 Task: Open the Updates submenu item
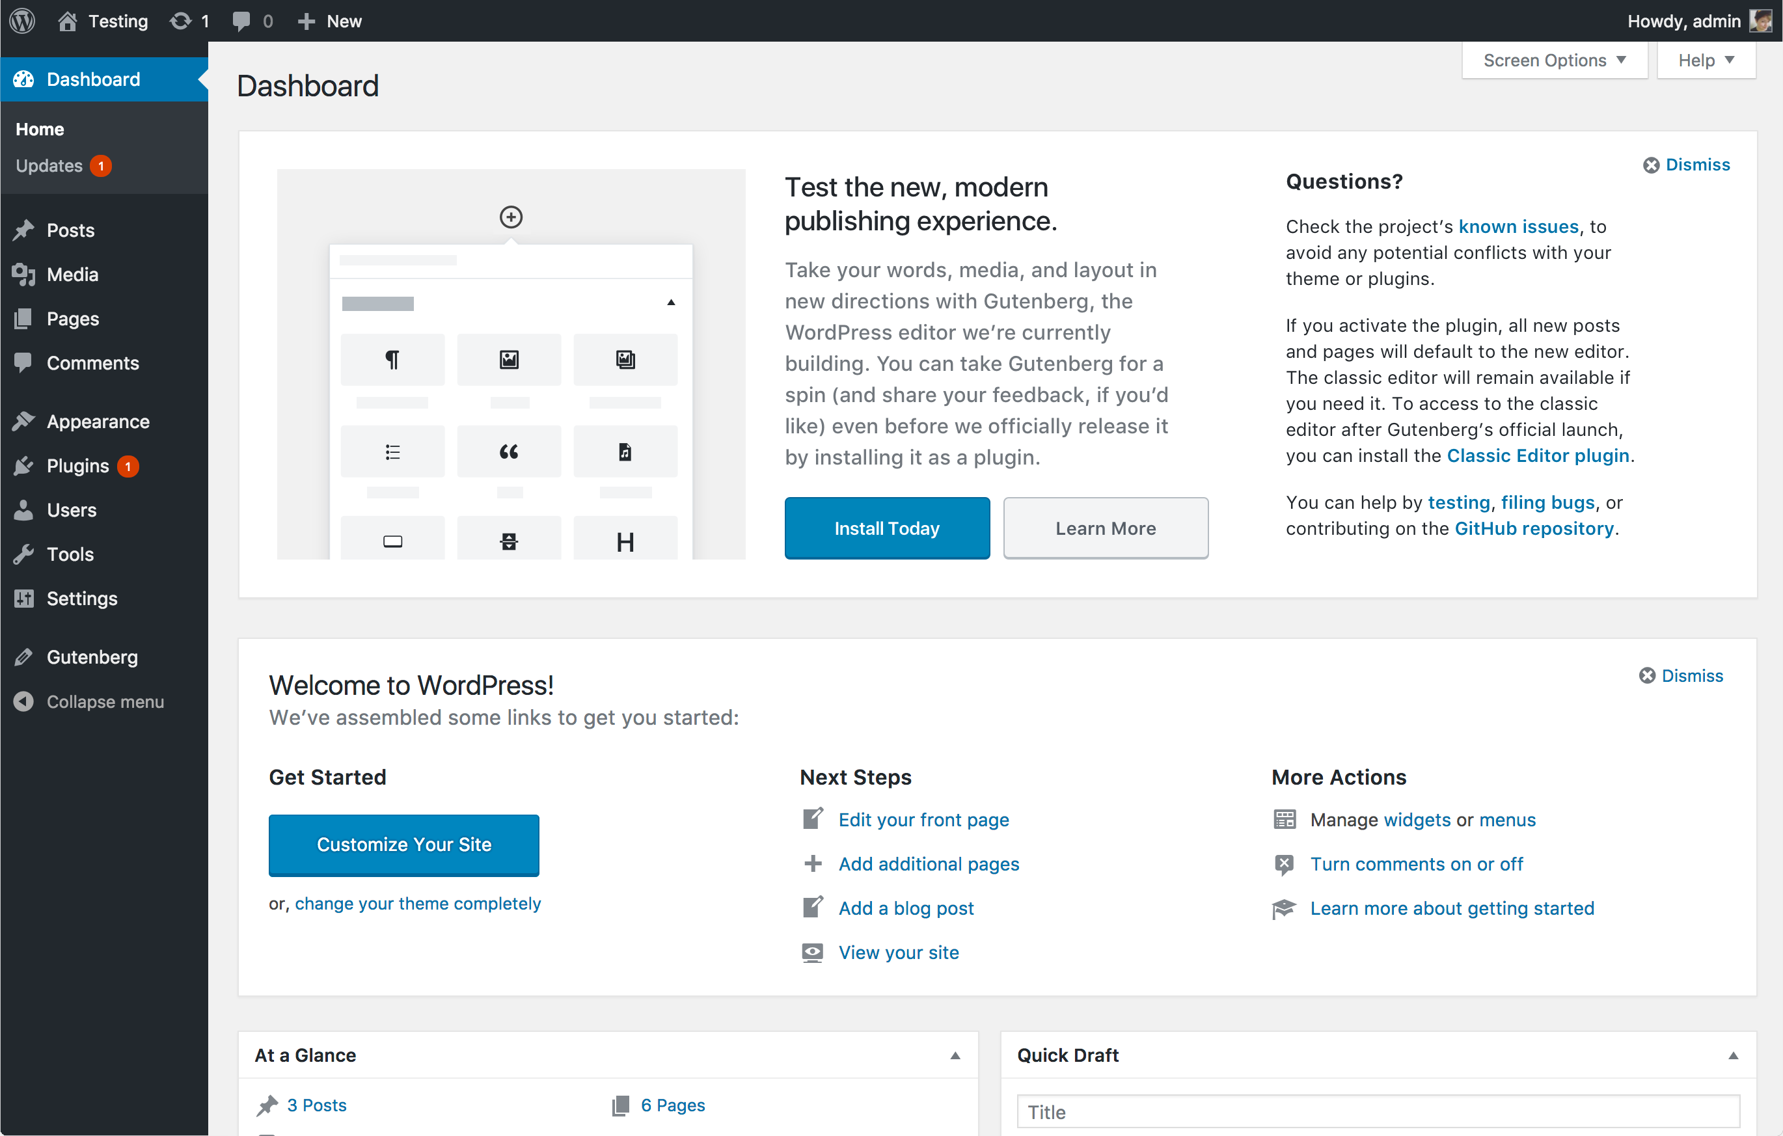49,166
